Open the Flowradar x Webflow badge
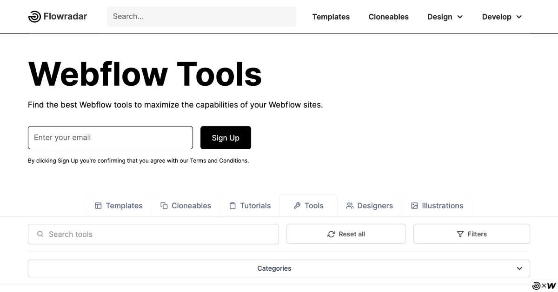 543,286
